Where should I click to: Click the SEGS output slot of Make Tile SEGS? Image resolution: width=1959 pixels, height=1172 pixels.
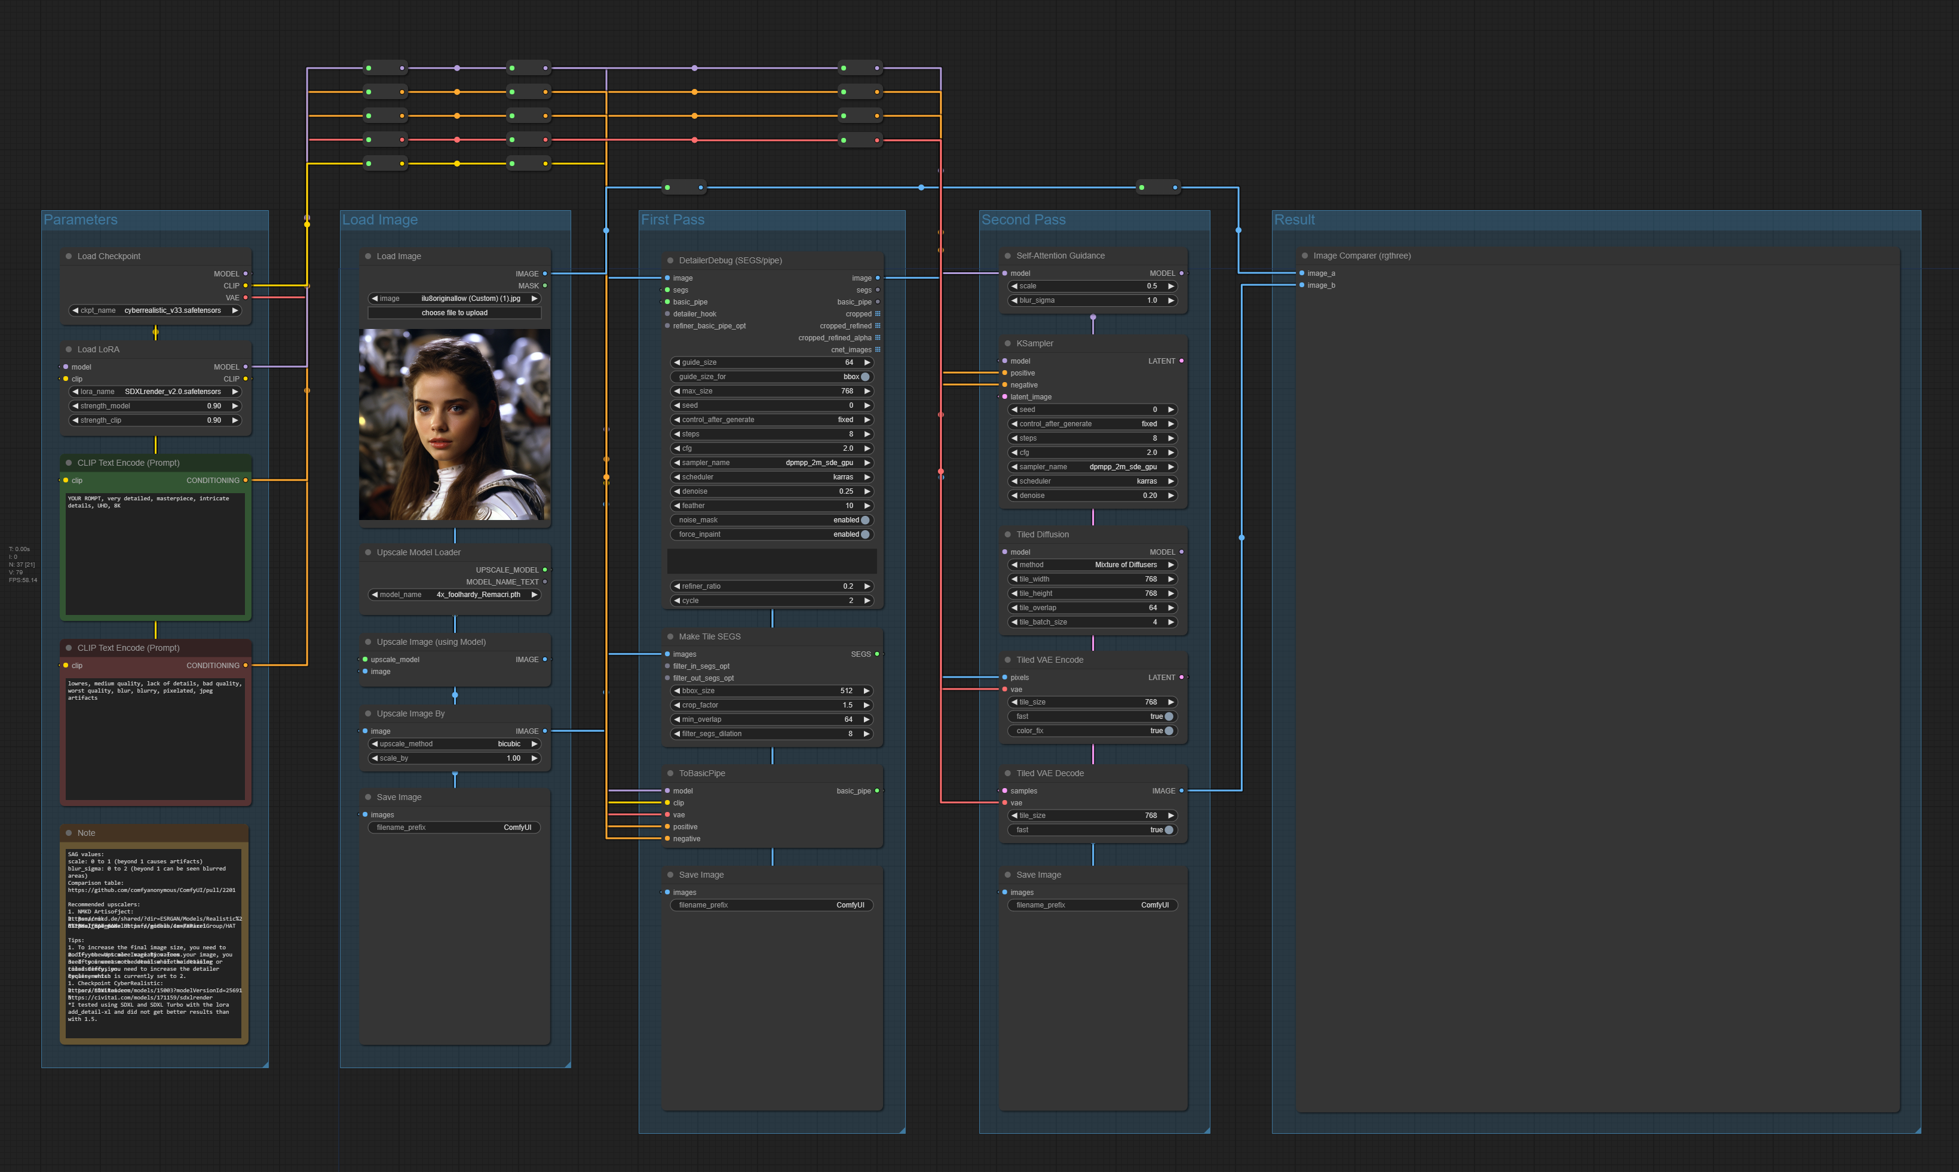pos(877,654)
